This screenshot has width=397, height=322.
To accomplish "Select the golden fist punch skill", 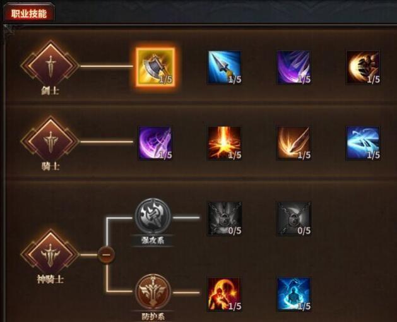I will 363,67.
